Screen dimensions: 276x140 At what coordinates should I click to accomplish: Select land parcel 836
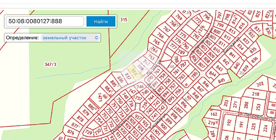(x=254, y=59)
